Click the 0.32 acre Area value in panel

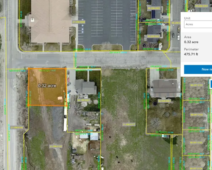tap(191, 42)
